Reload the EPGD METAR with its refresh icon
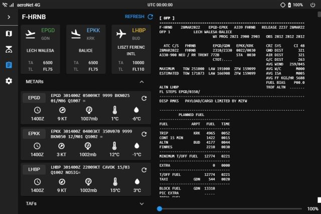Image resolution: width=321 pixels, height=214 pixels. (x=144, y=98)
